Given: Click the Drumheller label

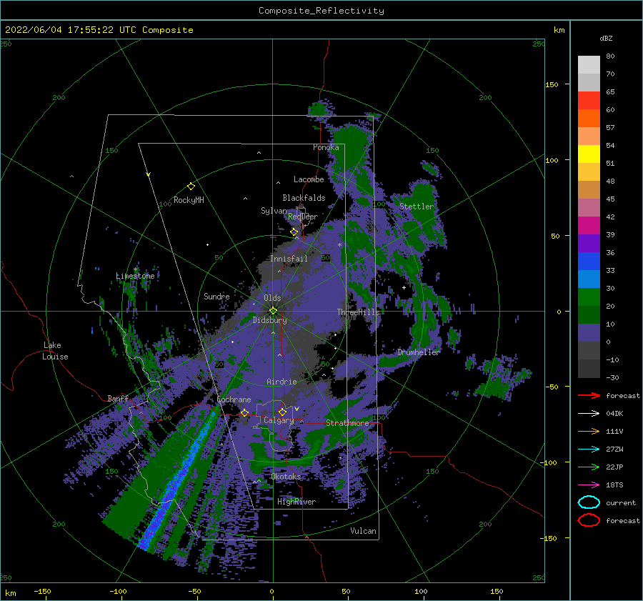Looking at the screenshot, I should (x=419, y=352).
